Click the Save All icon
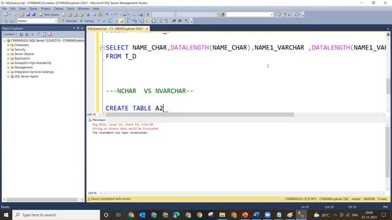 tap(34, 15)
